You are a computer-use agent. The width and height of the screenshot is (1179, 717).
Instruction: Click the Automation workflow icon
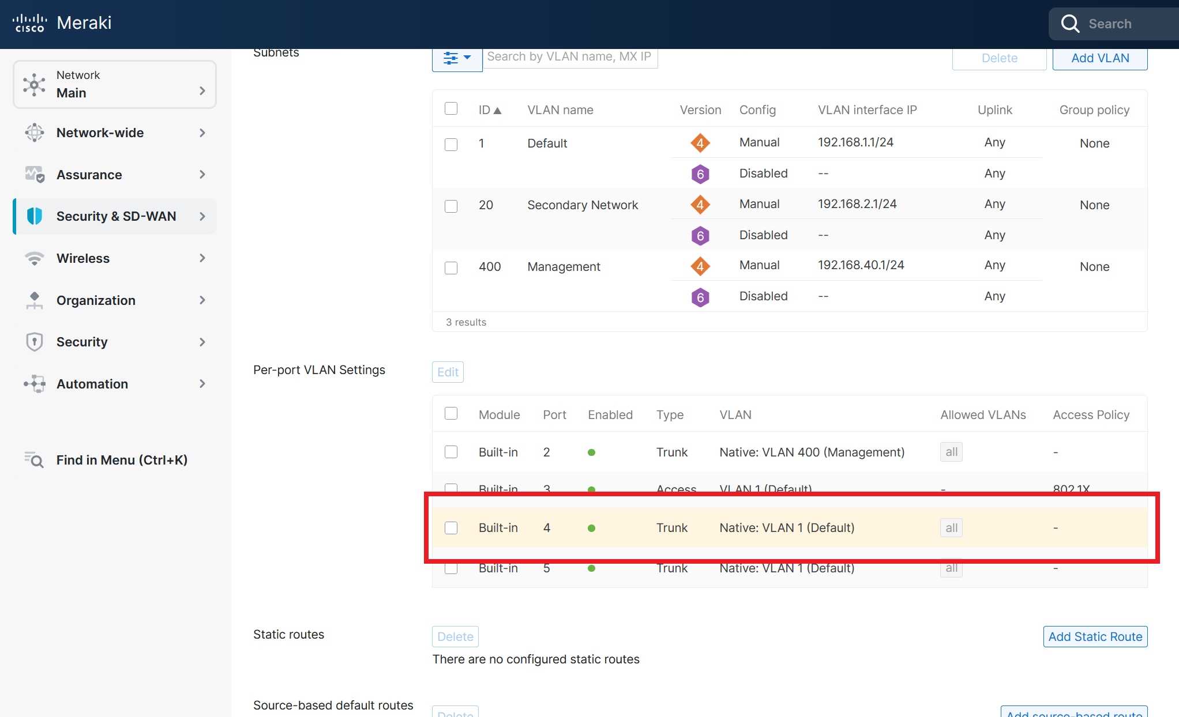tap(35, 384)
